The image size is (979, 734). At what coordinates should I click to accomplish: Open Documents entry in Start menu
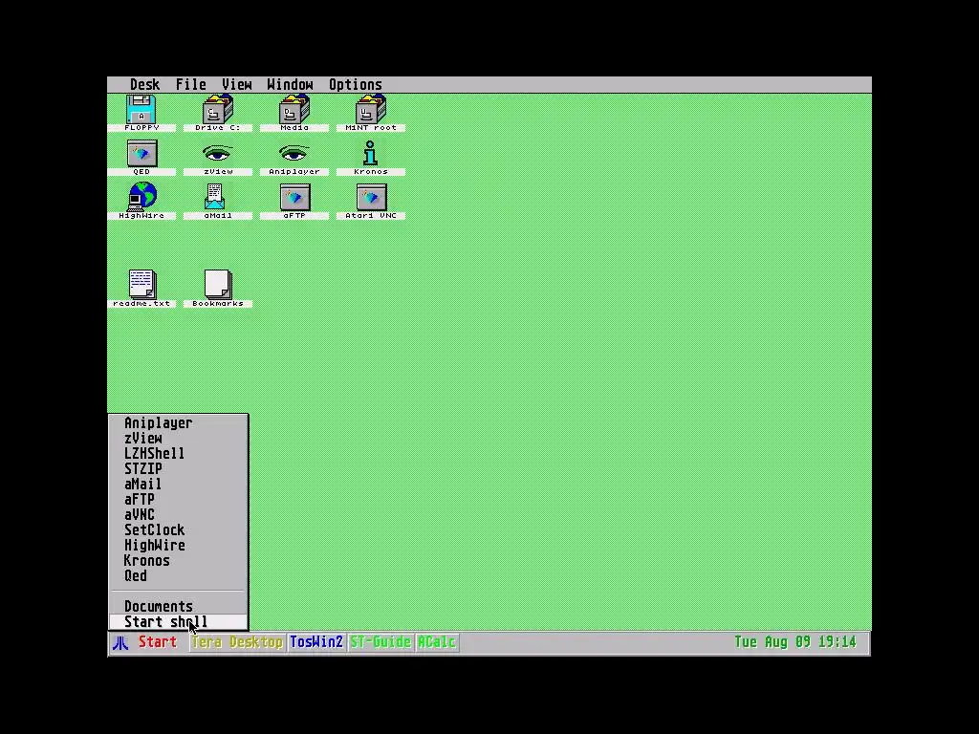179,606
